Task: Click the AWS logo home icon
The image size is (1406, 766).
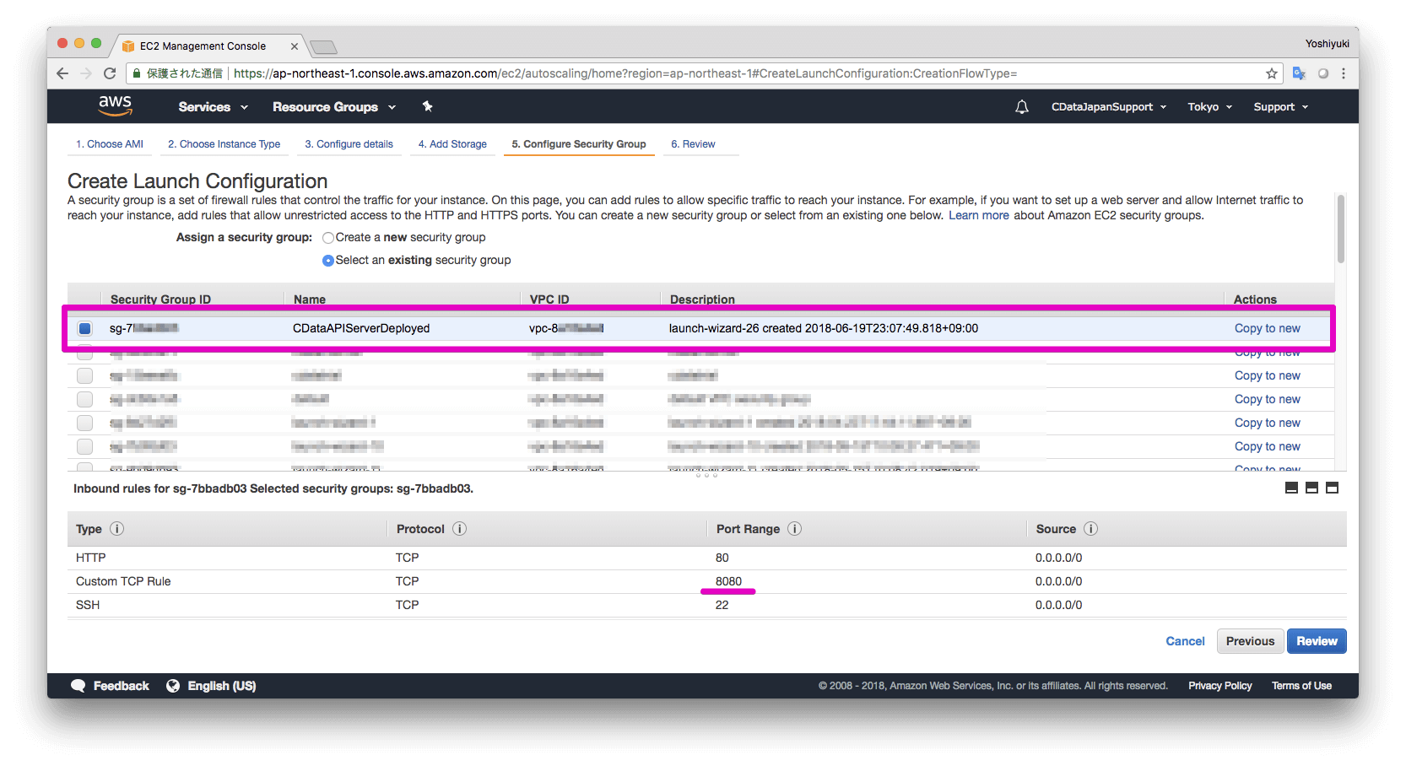Action: tap(115, 105)
